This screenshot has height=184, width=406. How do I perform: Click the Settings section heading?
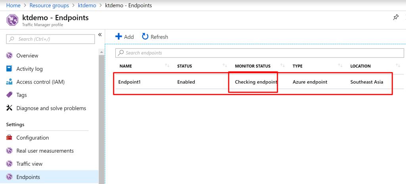(x=15, y=125)
